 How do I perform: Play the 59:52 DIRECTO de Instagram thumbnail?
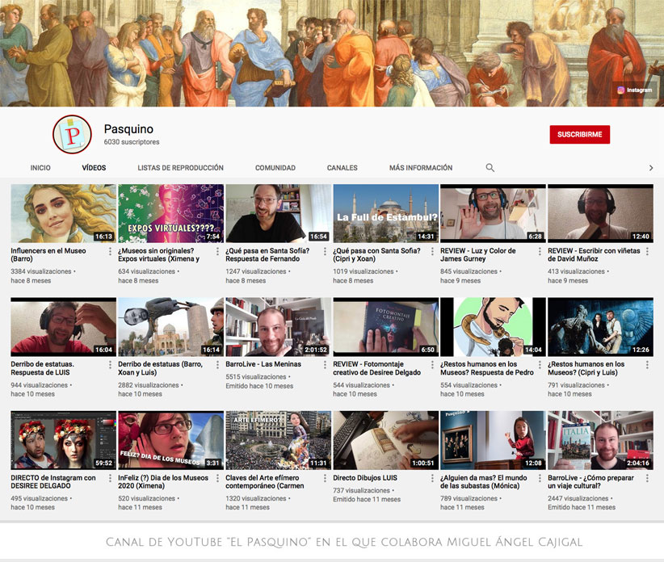64,440
